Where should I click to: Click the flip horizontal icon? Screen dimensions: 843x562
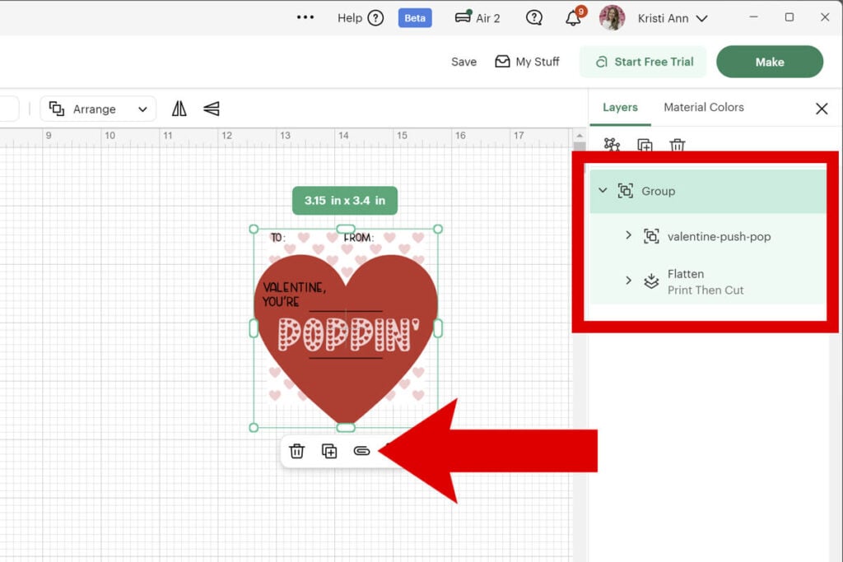(179, 109)
